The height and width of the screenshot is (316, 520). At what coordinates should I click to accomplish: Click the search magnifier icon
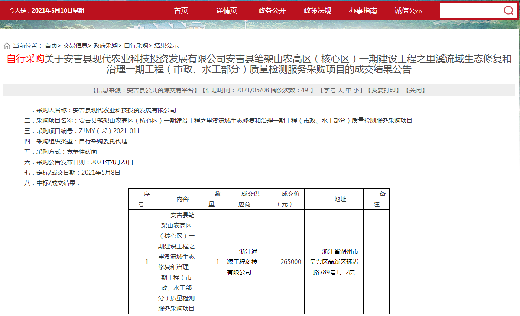tap(508, 10)
